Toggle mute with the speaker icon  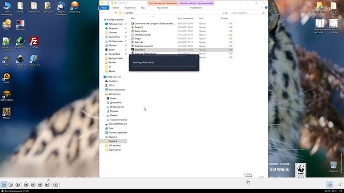(x=329, y=184)
